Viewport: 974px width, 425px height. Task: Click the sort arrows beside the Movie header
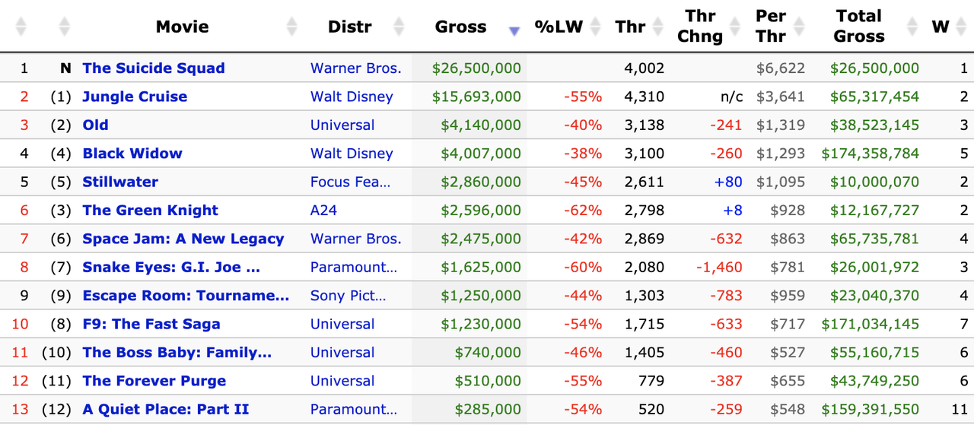[x=292, y=27]
